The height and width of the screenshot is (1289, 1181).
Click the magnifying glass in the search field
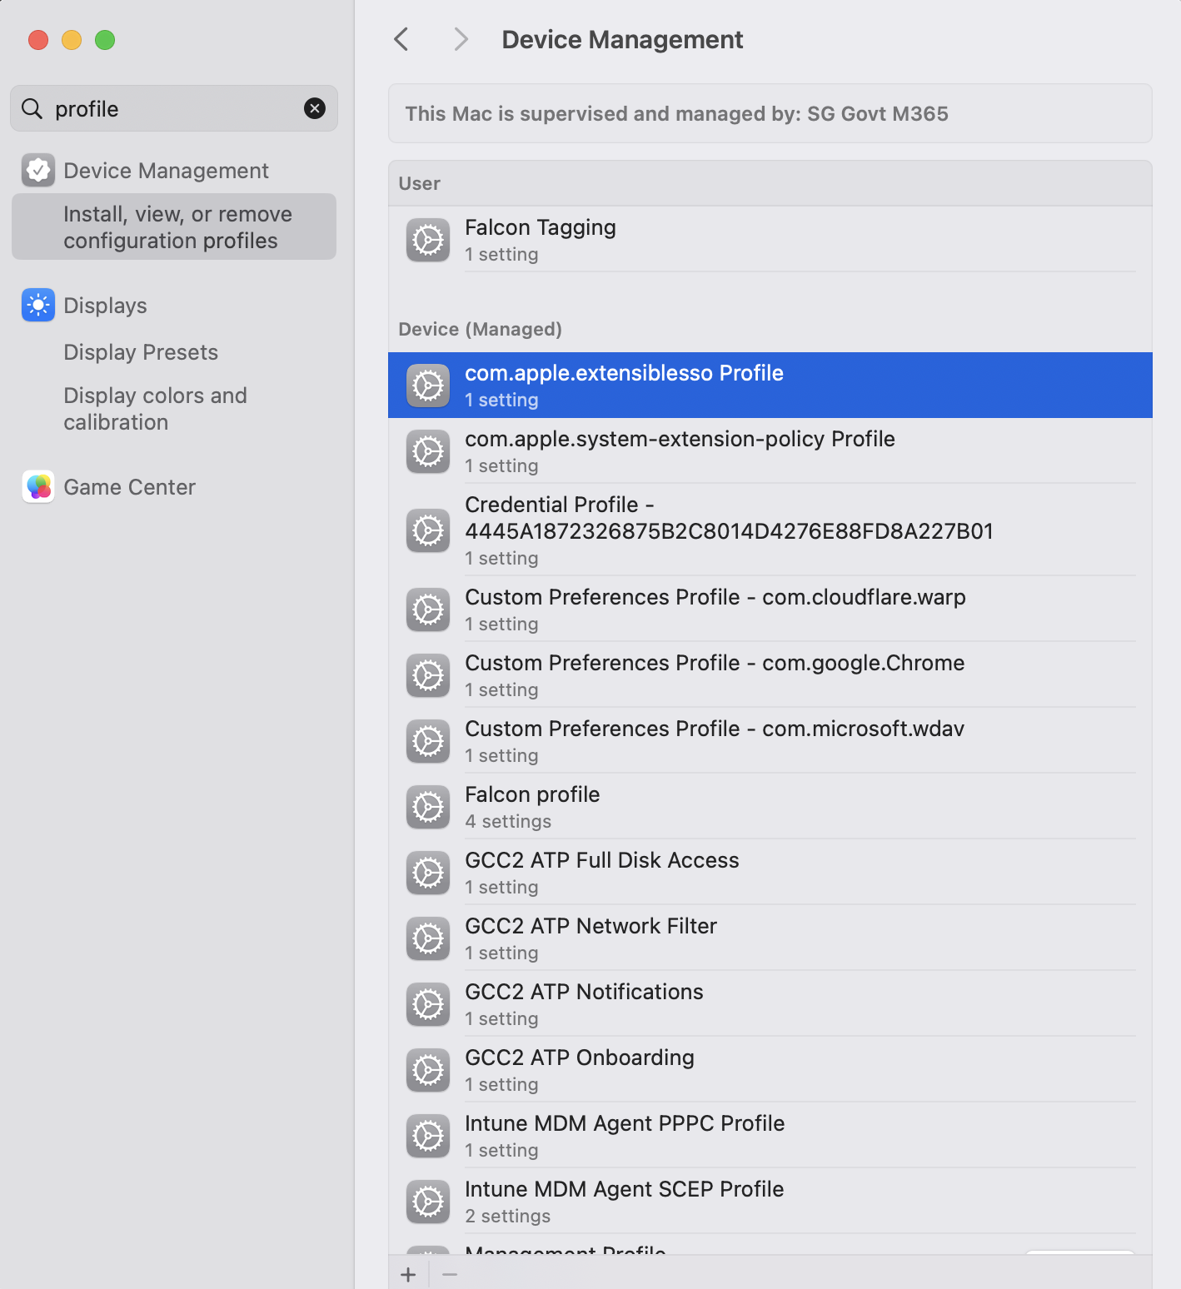coord(31,108)
